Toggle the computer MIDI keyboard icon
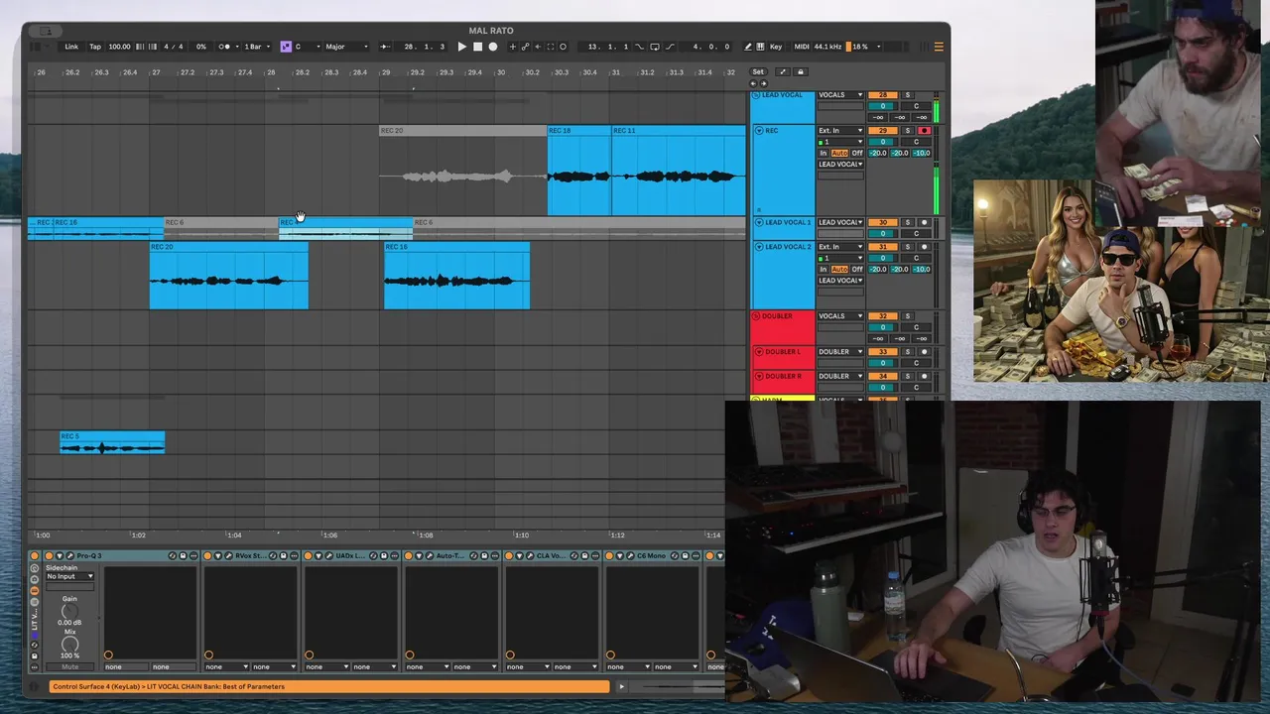This screenshot has height=714, width=1270. tap(760, 47)
